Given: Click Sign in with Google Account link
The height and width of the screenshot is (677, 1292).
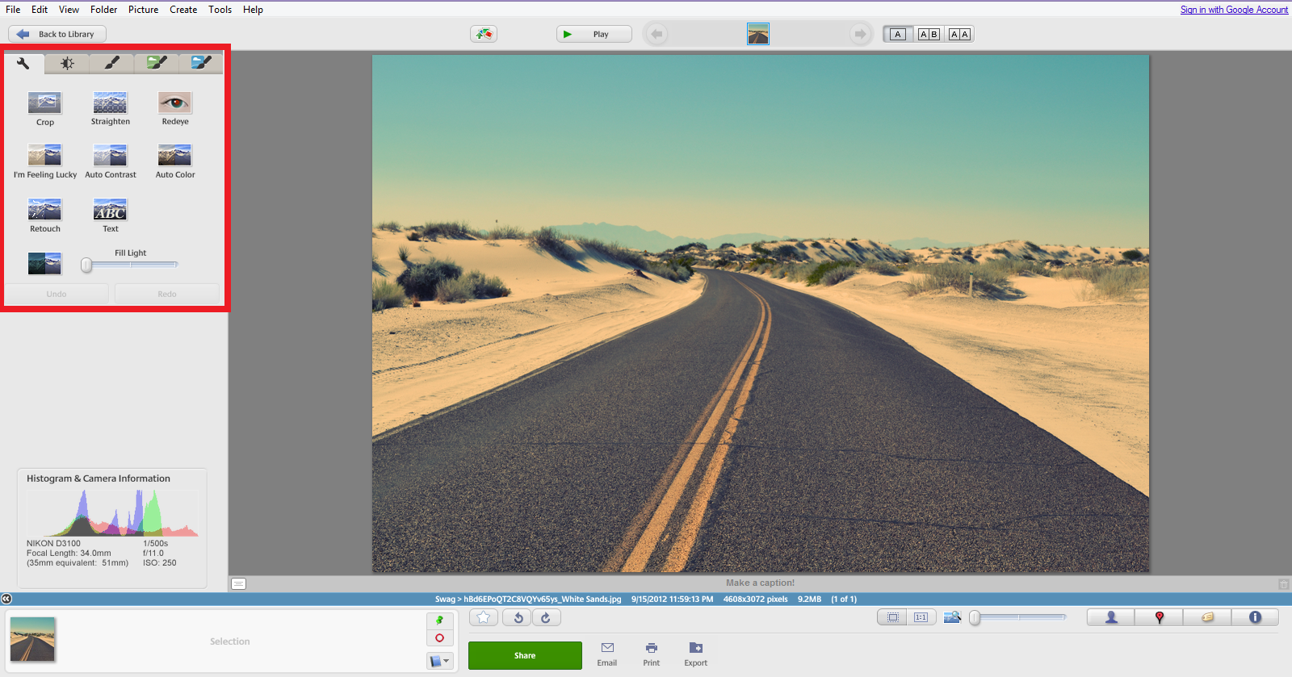Looking at the screenshot, I should click(1234, 10).
